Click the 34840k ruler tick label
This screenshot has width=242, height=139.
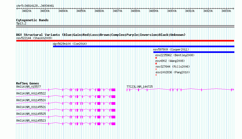pyautogui.click(x=63, y=11)
